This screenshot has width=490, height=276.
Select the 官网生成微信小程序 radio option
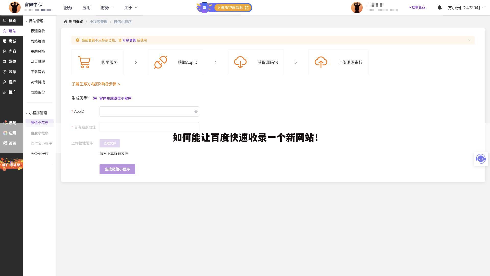(x=95, y=98)
